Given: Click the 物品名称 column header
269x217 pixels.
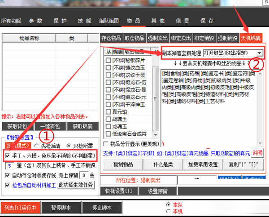Looking at the screenshot, I should pos(29,38).
